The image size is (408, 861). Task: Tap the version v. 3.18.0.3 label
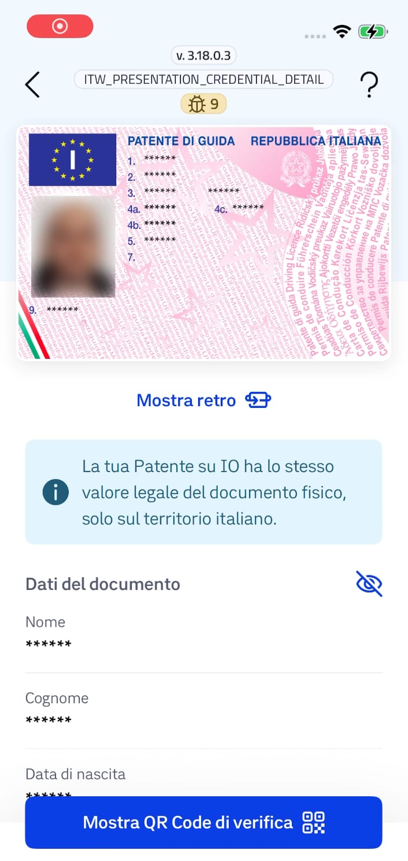(204, 55)
